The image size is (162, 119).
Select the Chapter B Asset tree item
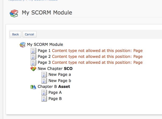[54, 87]
